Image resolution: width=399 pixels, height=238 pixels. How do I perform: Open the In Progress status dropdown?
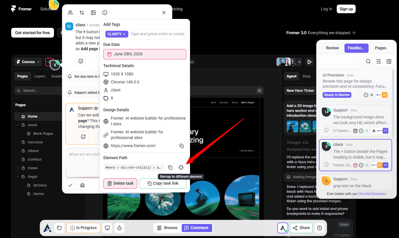[x=83, y=228]
